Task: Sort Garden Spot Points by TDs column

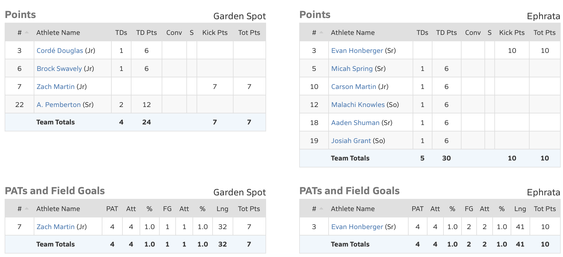Action: 121,33
